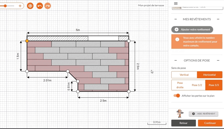This screenshot has height=129, width=224.
Task: Toggle Afficher les pertes sur le plan
Action: point(177,96)
